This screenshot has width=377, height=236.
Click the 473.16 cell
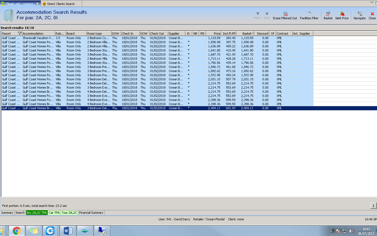point(229,71)
